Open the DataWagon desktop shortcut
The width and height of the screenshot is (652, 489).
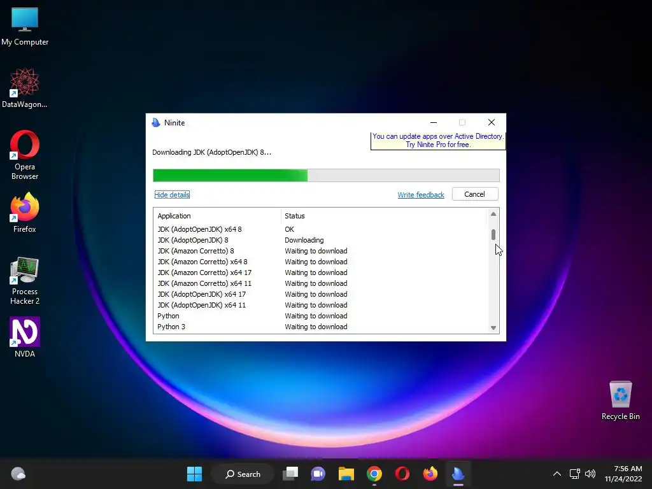pyautogui.click(x=25, y=88)
